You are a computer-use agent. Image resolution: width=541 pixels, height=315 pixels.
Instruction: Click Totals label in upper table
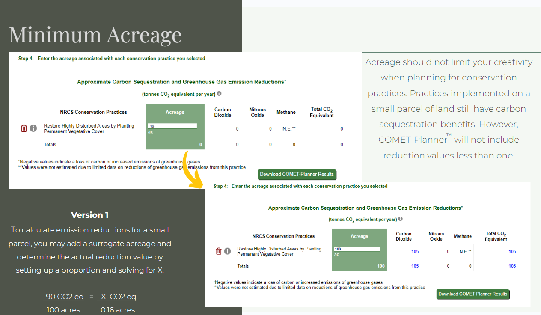pos(50,145)
